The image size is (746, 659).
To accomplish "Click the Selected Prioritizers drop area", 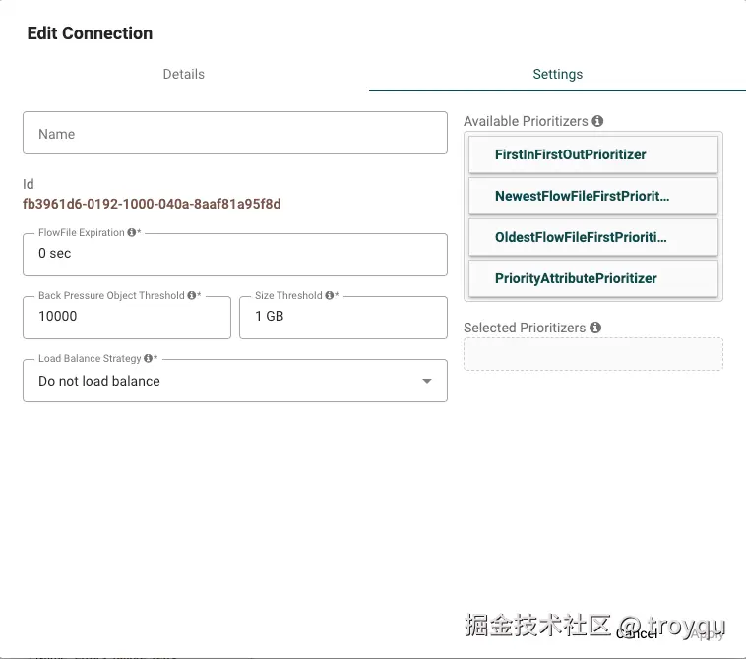I will pos(593,354).
